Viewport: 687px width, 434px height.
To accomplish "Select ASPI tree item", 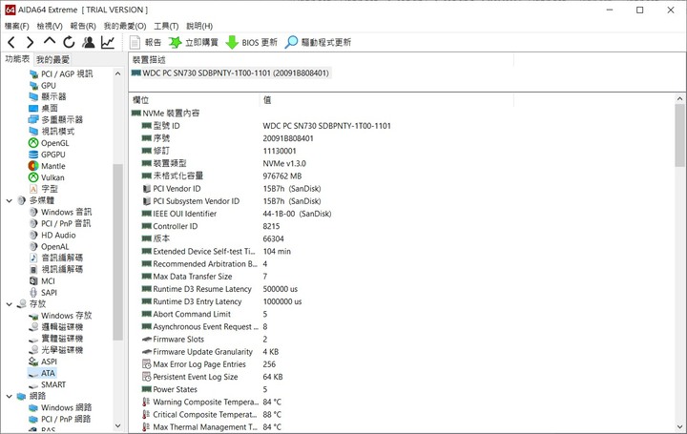I will [43, 362].
